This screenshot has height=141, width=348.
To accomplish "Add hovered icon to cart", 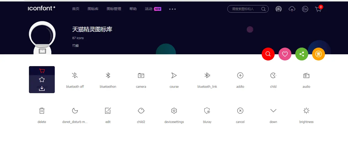I will click(42, 71).
